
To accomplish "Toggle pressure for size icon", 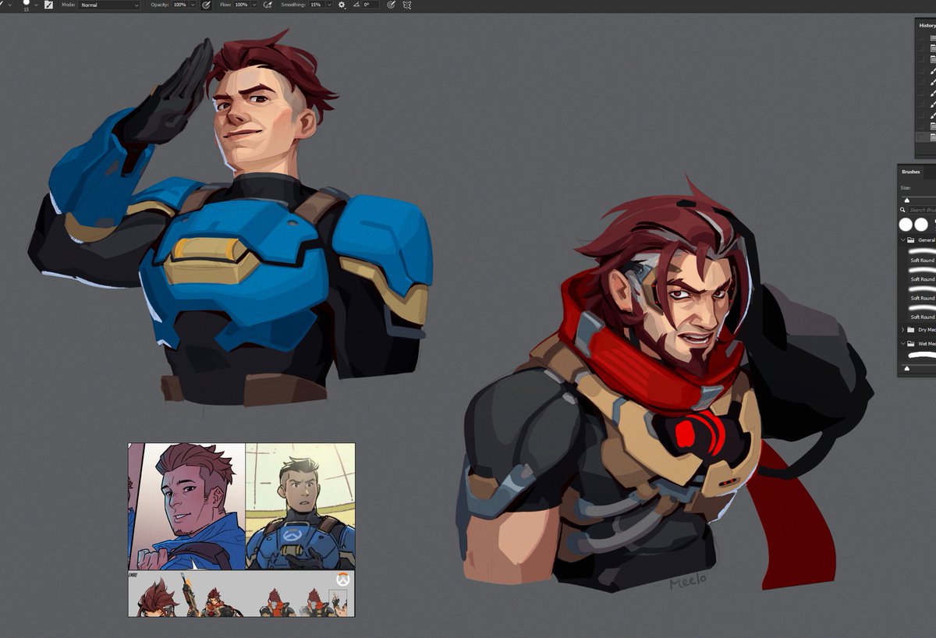I will click(391, 5).
